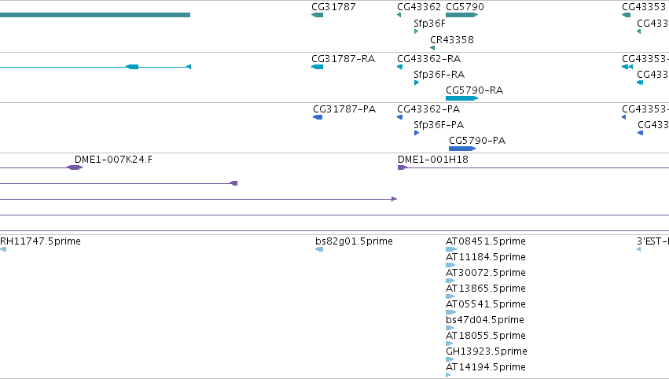Screen dimensions: 669x379
Task: Click the CG31787-RA transcript glyph
Action: coord(317,67)
